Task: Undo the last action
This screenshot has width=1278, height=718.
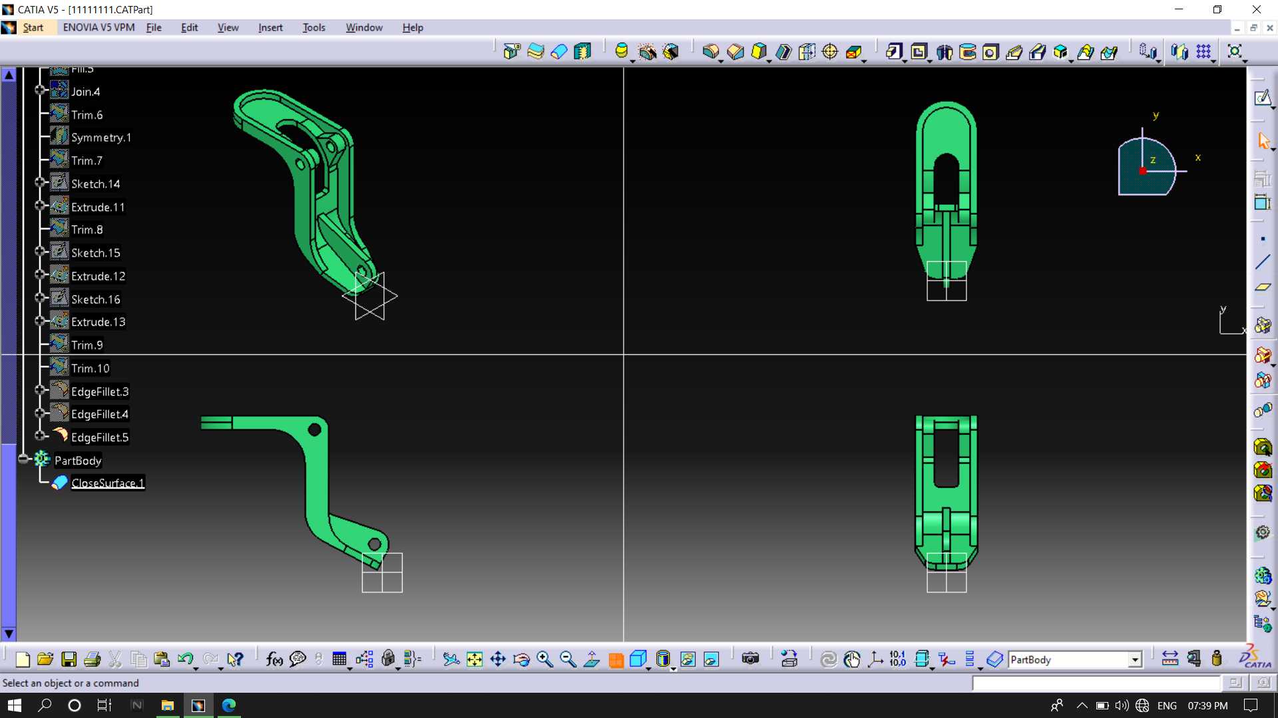Action: point(185,659)
